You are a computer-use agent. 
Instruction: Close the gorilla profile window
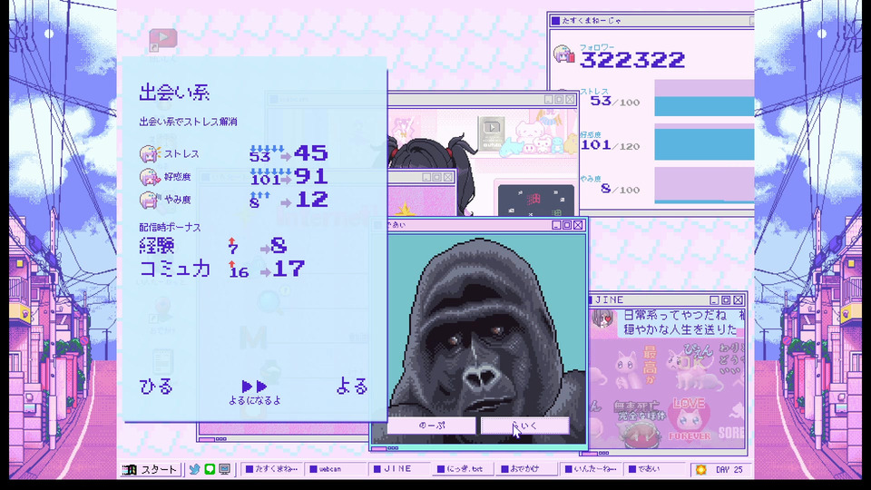578,225
